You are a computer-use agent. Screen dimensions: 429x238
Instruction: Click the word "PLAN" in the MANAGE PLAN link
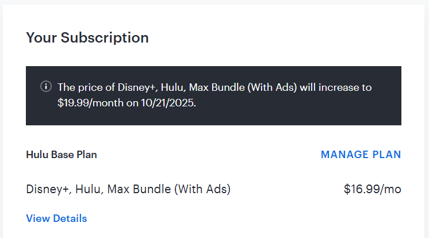[385, 155]
